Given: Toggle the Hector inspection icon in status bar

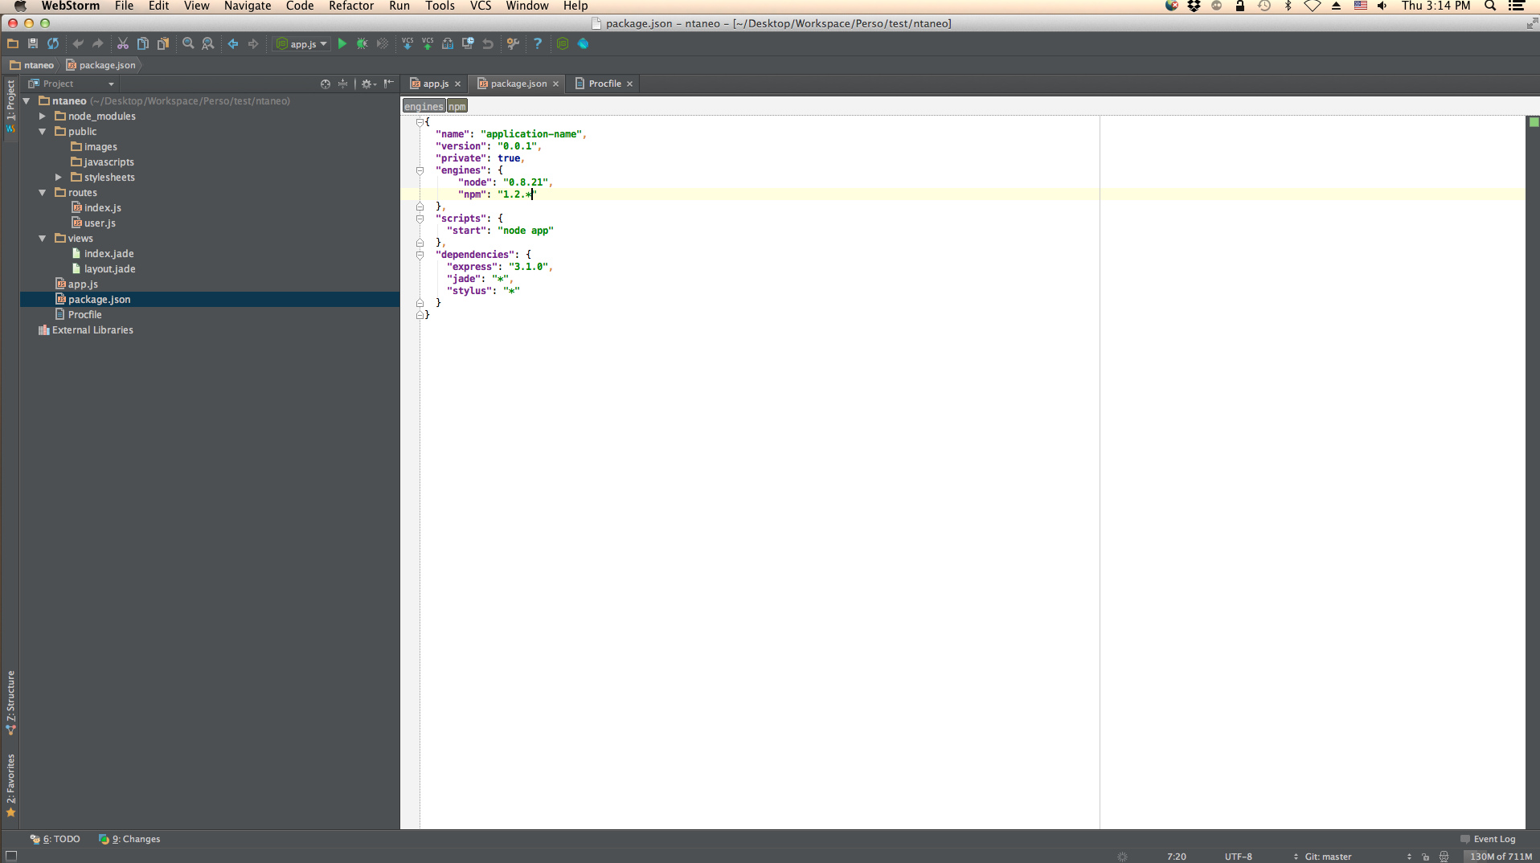Looking at the screenshot, I should coord(1444,857).
